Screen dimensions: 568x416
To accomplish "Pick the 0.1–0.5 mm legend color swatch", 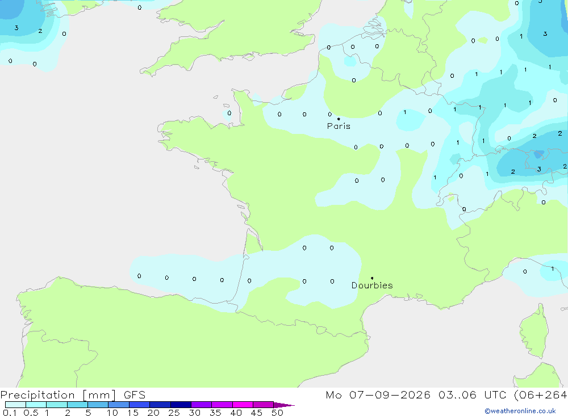I will [x=15, y=405].
